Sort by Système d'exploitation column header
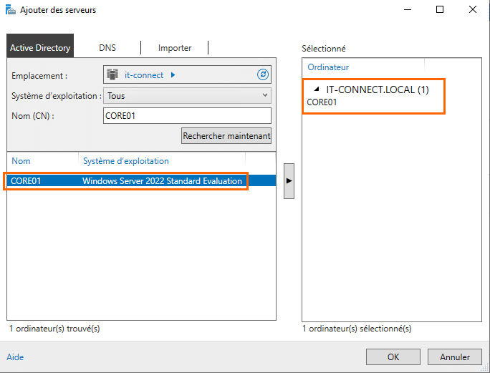The image size is (490, 373). pos(125,161)
